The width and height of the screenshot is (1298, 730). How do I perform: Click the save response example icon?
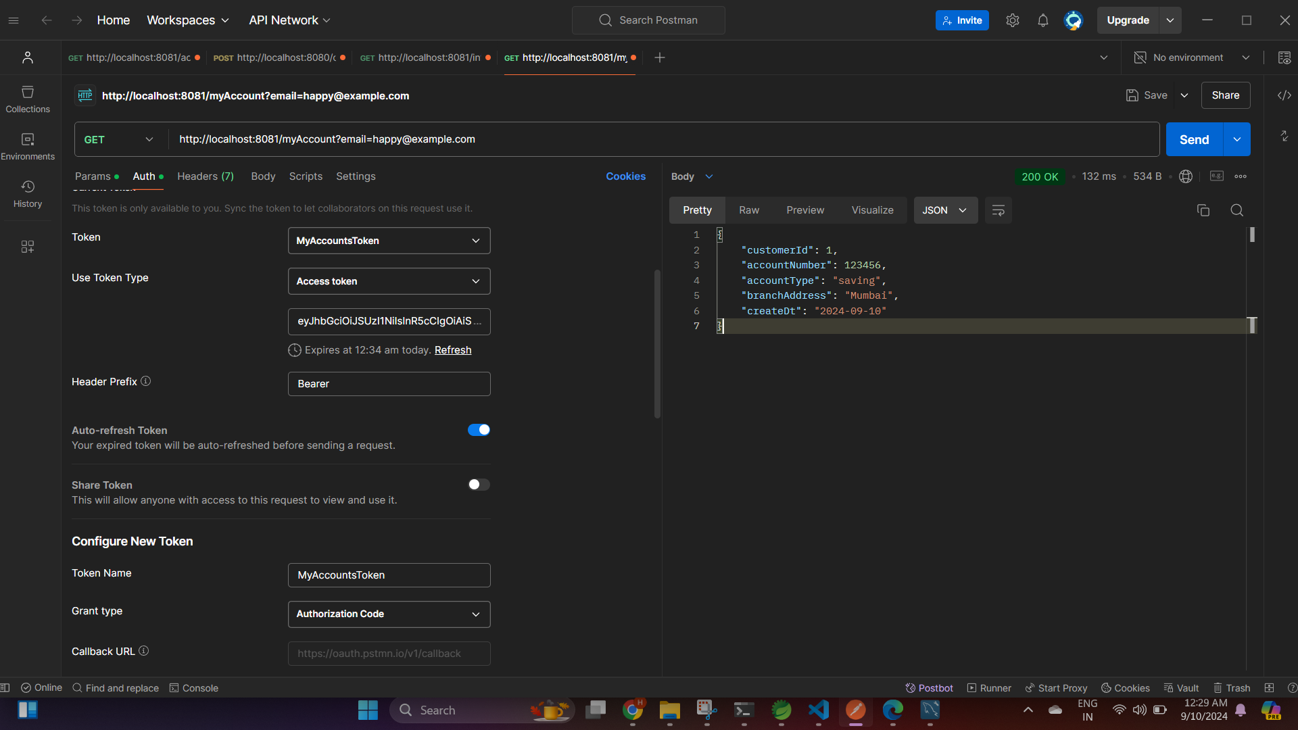click(1216, 176)
